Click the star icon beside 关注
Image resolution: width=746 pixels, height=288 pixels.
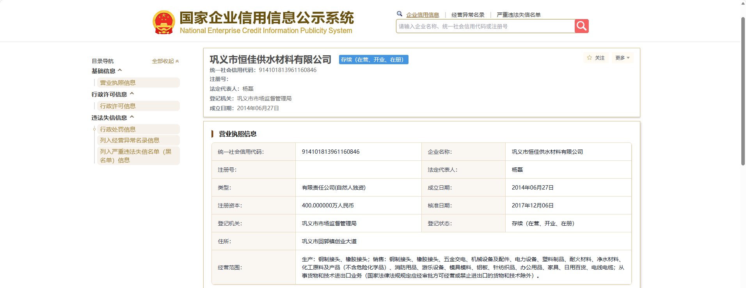pos(590,58)
